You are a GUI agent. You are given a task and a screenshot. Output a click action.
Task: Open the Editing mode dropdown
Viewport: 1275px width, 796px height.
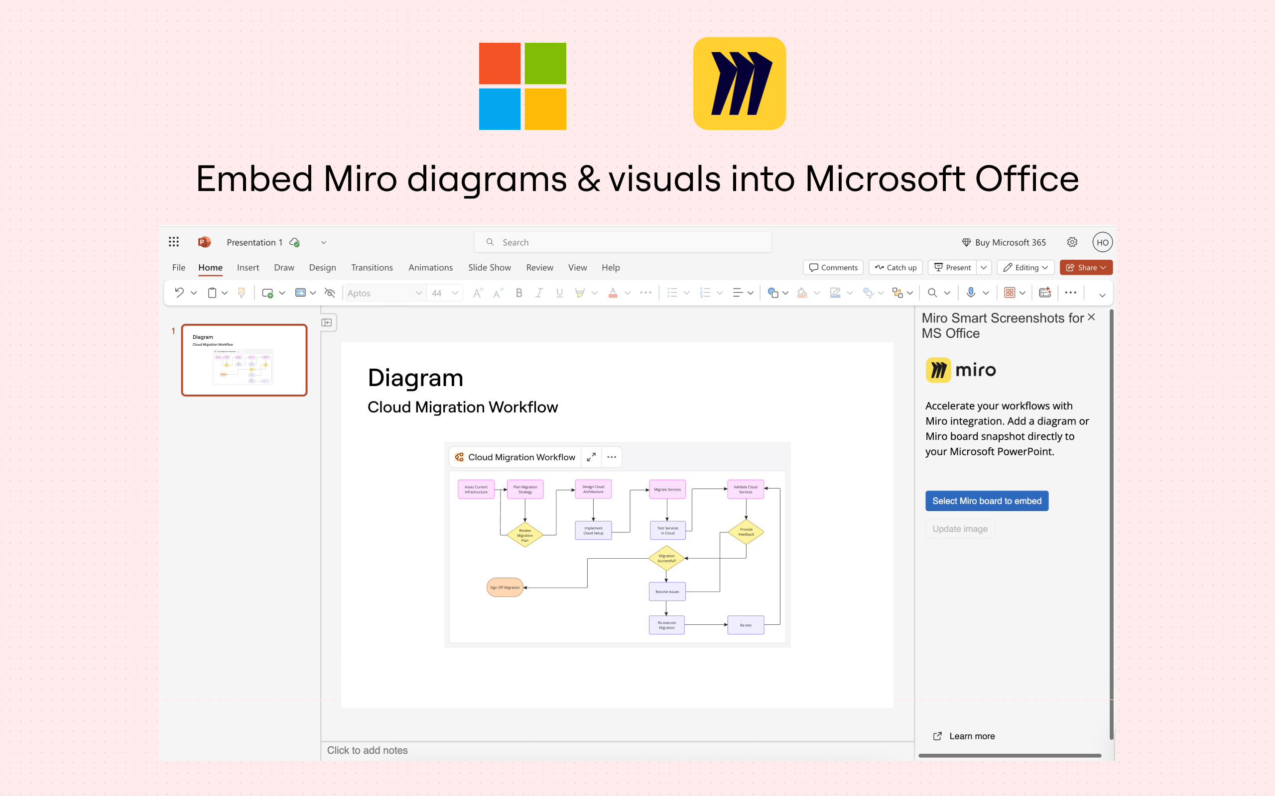(1025, 268)
